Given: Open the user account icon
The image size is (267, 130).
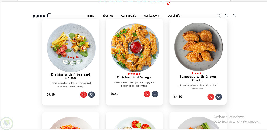Looking at the screenshot, I should (x=234, y=16).
